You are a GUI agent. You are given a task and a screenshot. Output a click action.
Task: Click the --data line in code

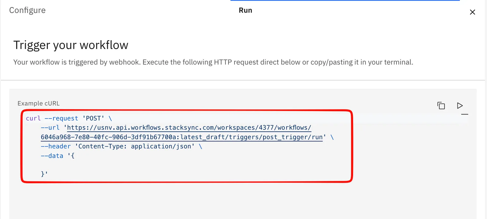coord(58,156)
